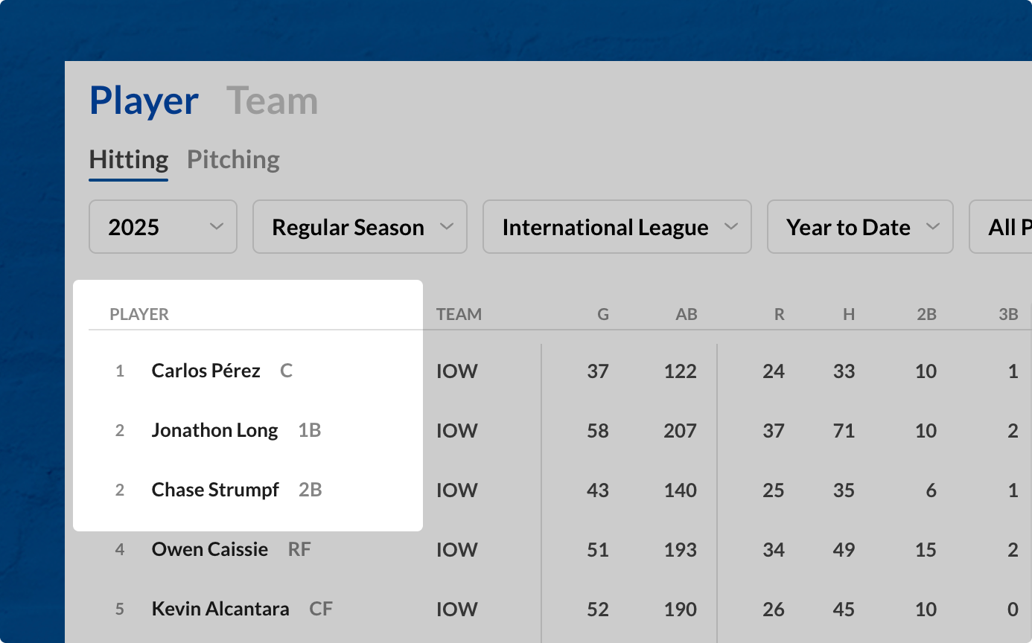Open the International League dropdown
The image size is (1032, 643).
tap(617, 227)
